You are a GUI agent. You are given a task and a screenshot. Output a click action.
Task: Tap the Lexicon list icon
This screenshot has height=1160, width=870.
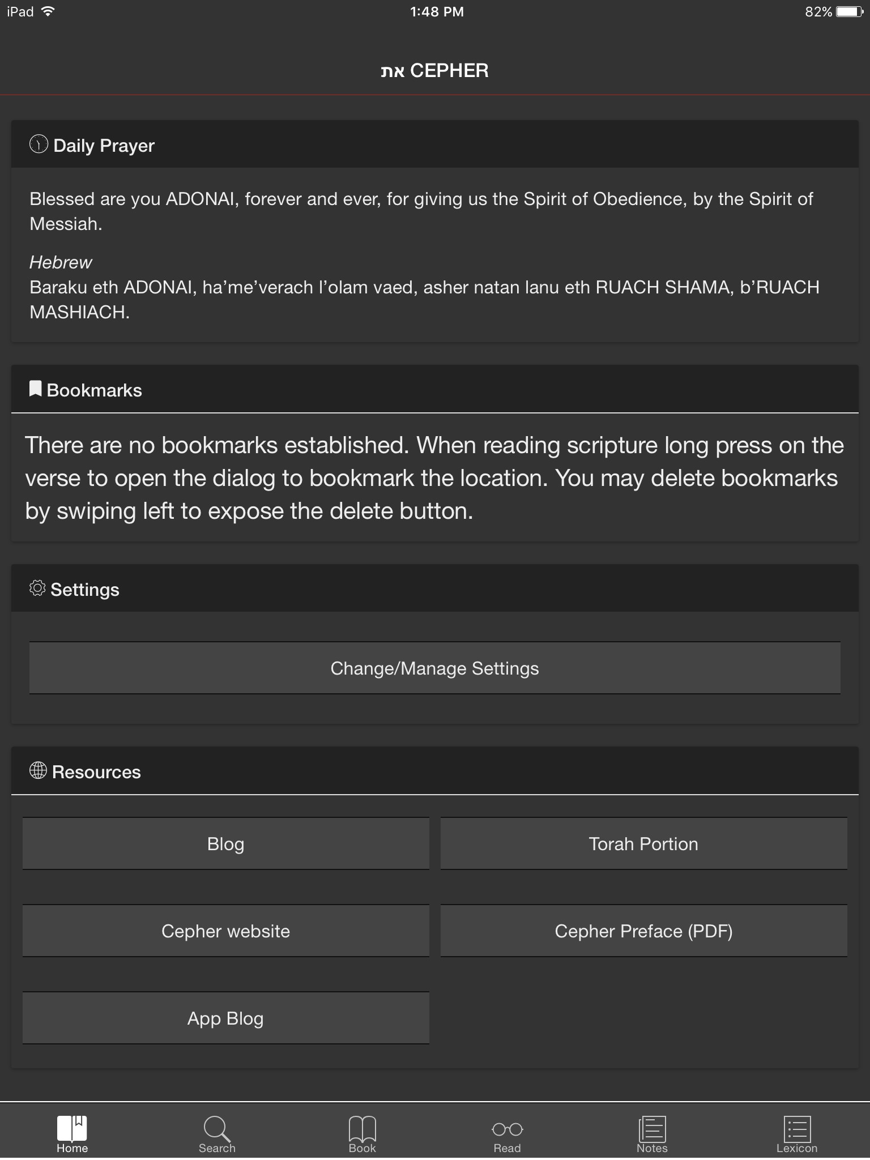pos(797,1128)
